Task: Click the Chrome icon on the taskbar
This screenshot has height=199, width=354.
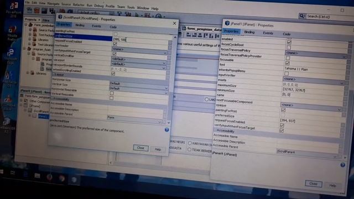Action: click(x=61, y=179)
